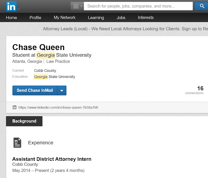
Task: Open the Learning menu item
Action: click(96, 18)
